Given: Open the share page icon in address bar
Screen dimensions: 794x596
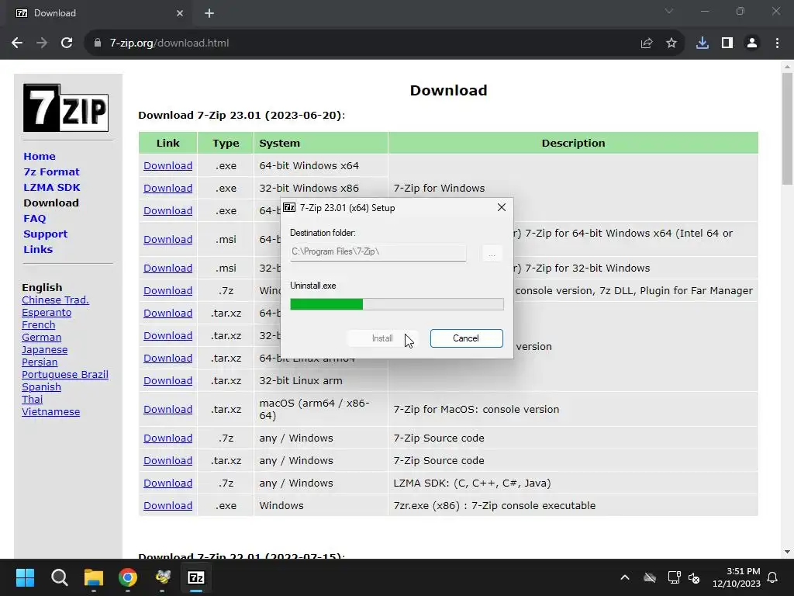Looking at the screenshot, I should tap(647, 43).
